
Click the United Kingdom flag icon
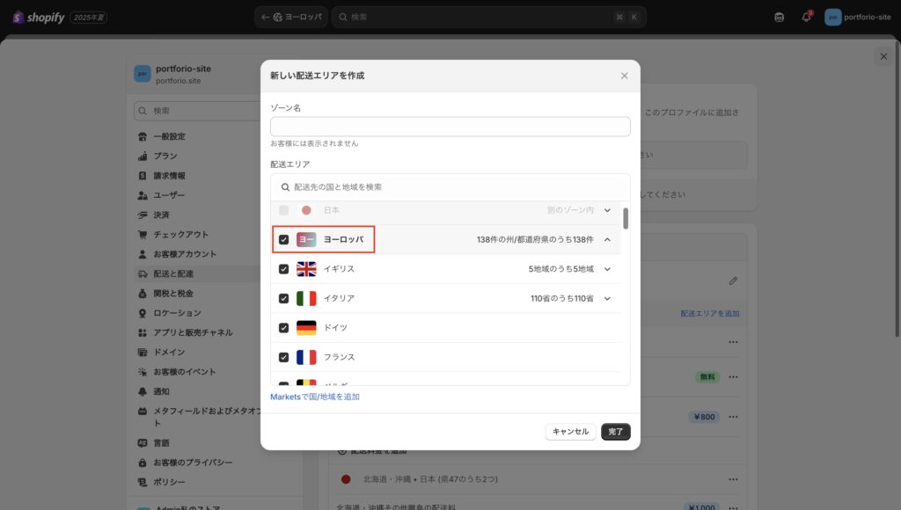[306, 269]
